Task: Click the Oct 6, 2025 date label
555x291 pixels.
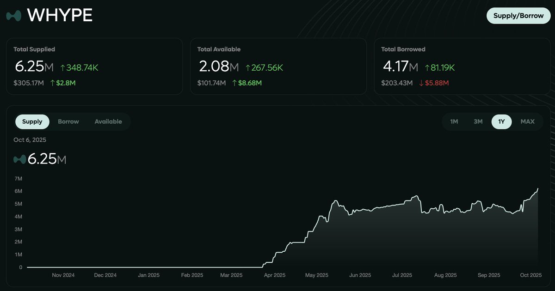Action: click(30, 140)
